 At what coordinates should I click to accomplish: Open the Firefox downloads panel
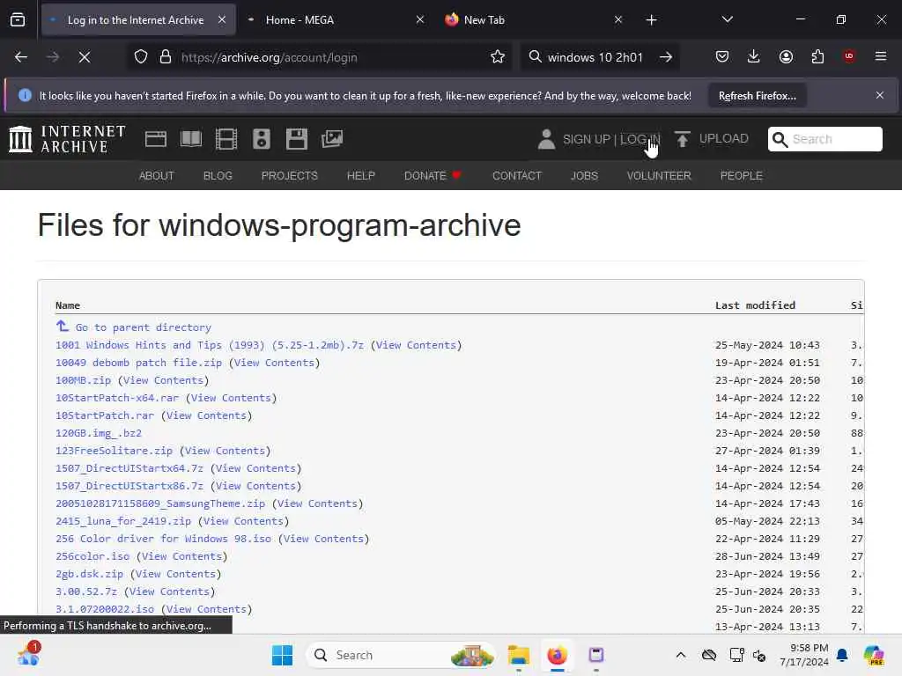click(x=754, y=56)
